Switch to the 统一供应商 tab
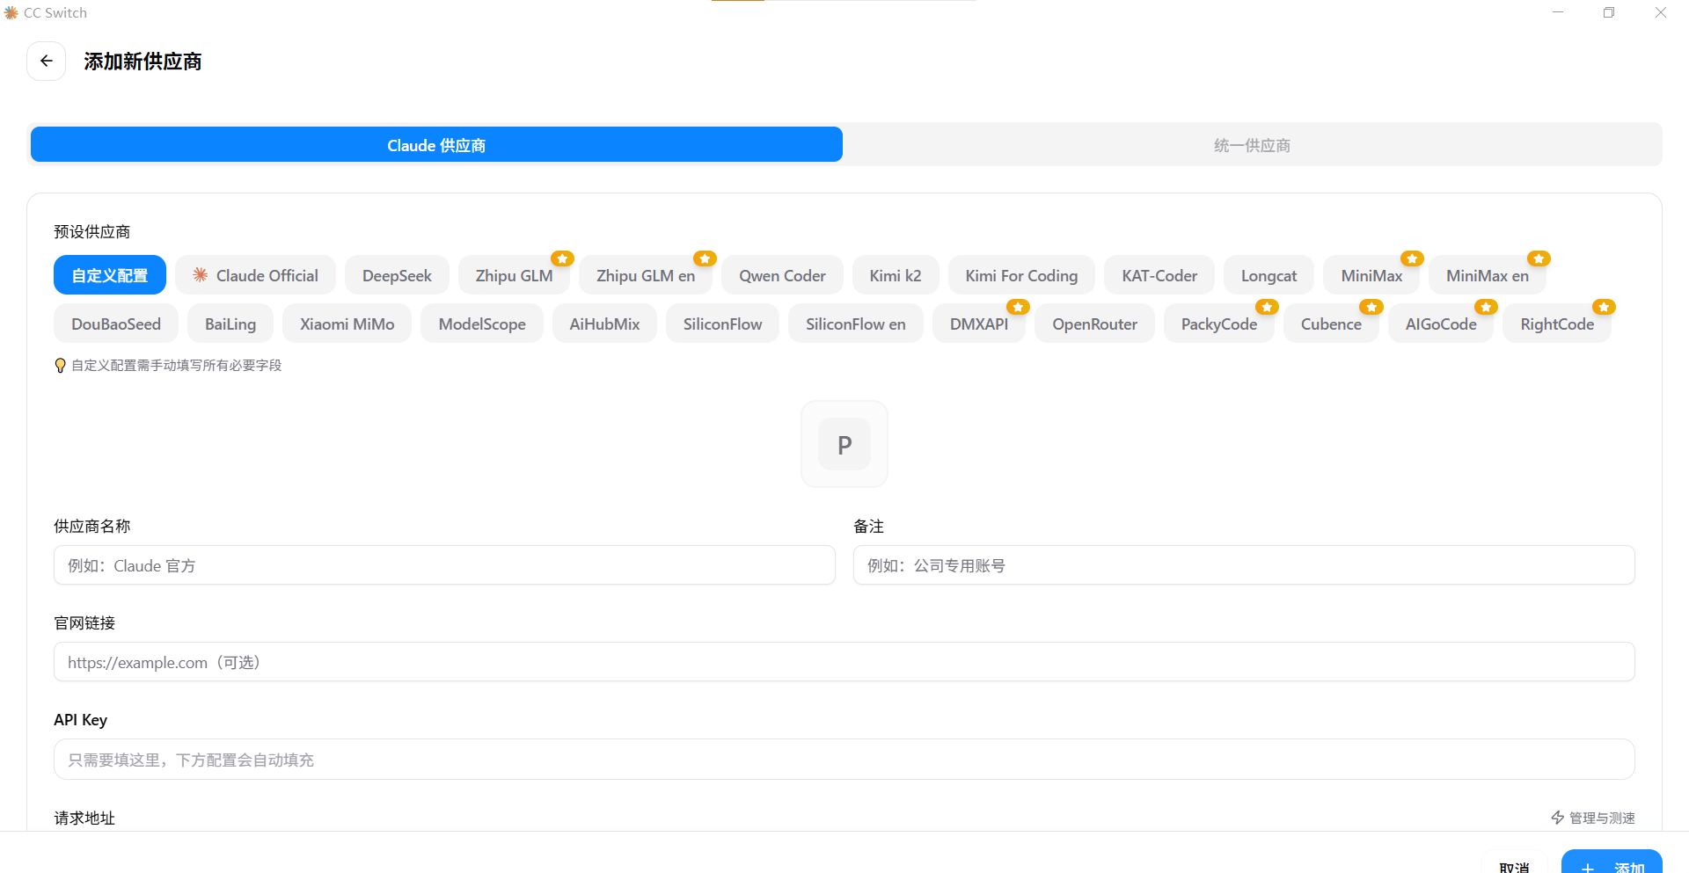This screenshot has width=1689, height=873. point(1252,145)
